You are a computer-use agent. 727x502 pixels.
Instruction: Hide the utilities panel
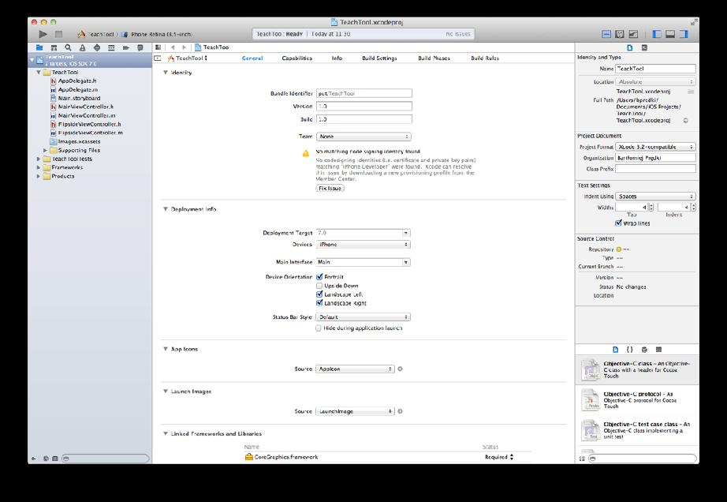(684, 34)
